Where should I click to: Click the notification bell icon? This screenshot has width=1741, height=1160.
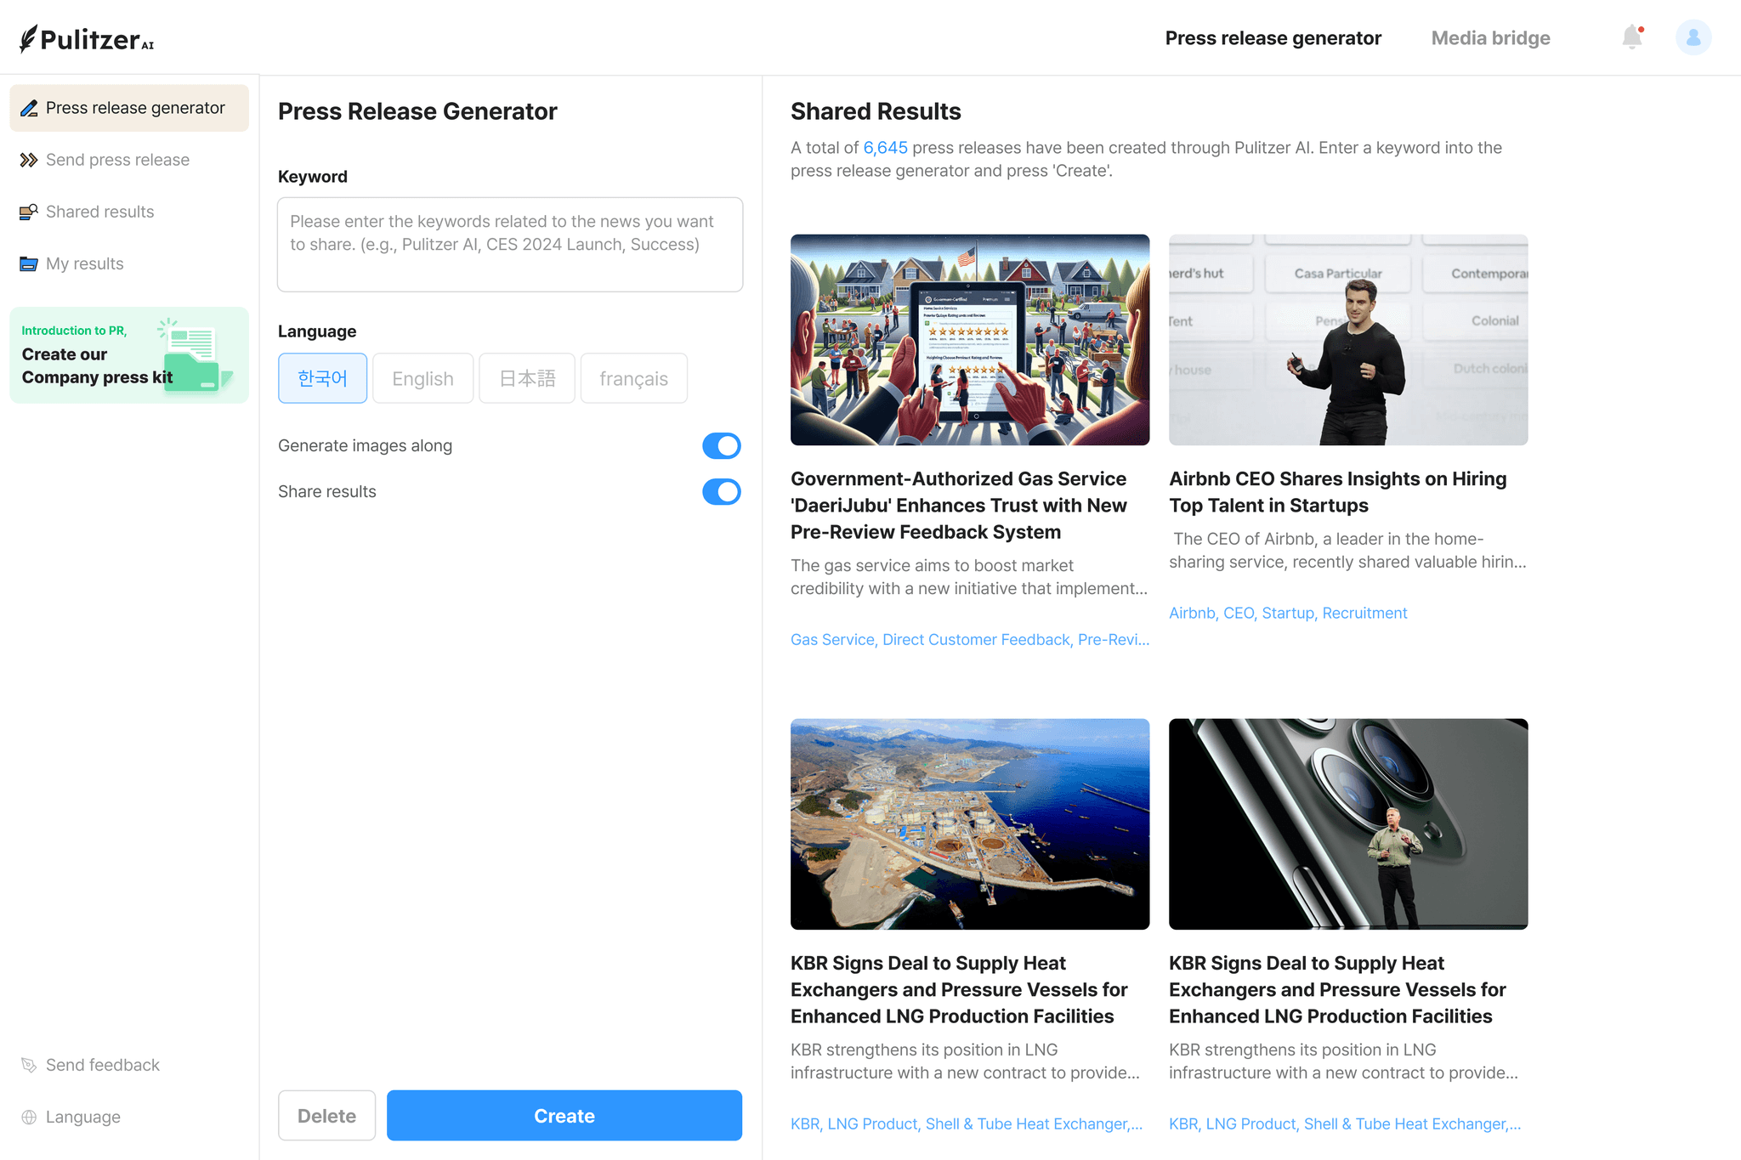pos(1631,37)
